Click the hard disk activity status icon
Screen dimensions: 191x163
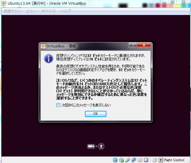click(x=115, y=160)
